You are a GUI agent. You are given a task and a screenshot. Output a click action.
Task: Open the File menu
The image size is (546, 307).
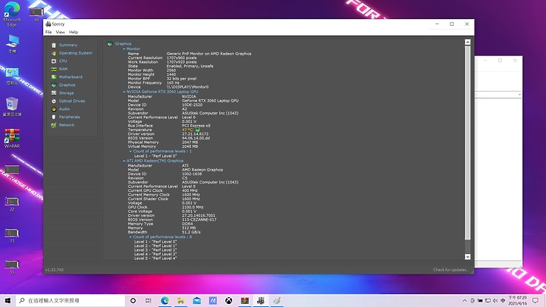click(49, 32)
